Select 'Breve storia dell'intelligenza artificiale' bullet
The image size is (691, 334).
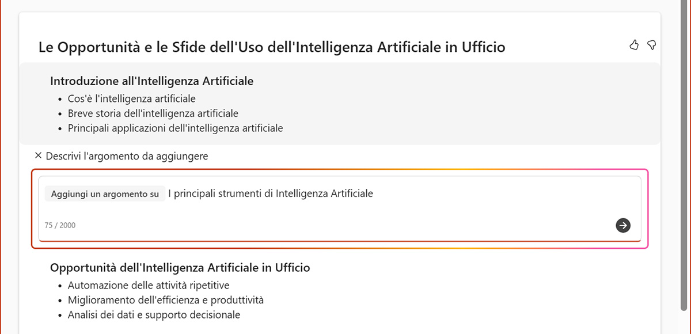(x=153, y=113)
